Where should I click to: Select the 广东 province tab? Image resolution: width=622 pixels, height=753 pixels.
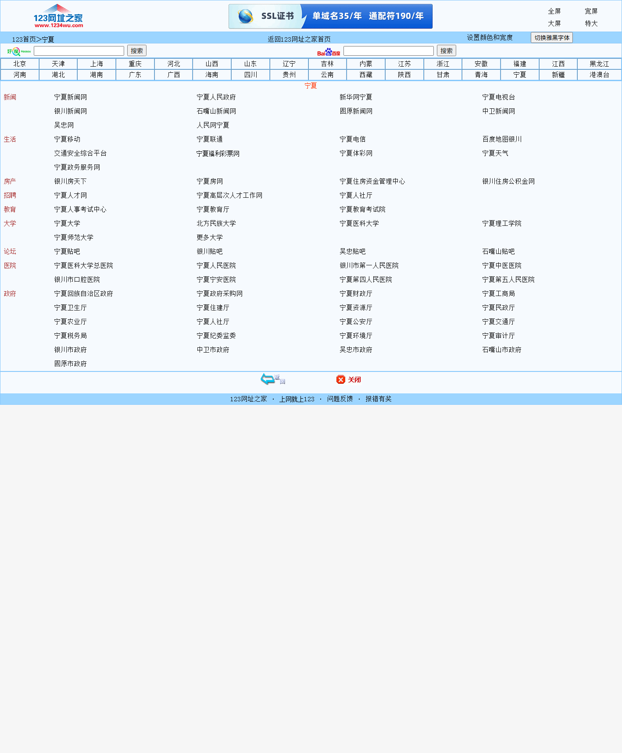pos(135,75)
